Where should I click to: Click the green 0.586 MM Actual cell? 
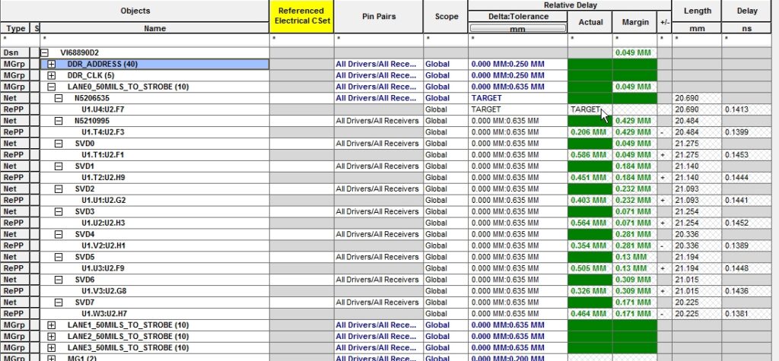[590, 155]
